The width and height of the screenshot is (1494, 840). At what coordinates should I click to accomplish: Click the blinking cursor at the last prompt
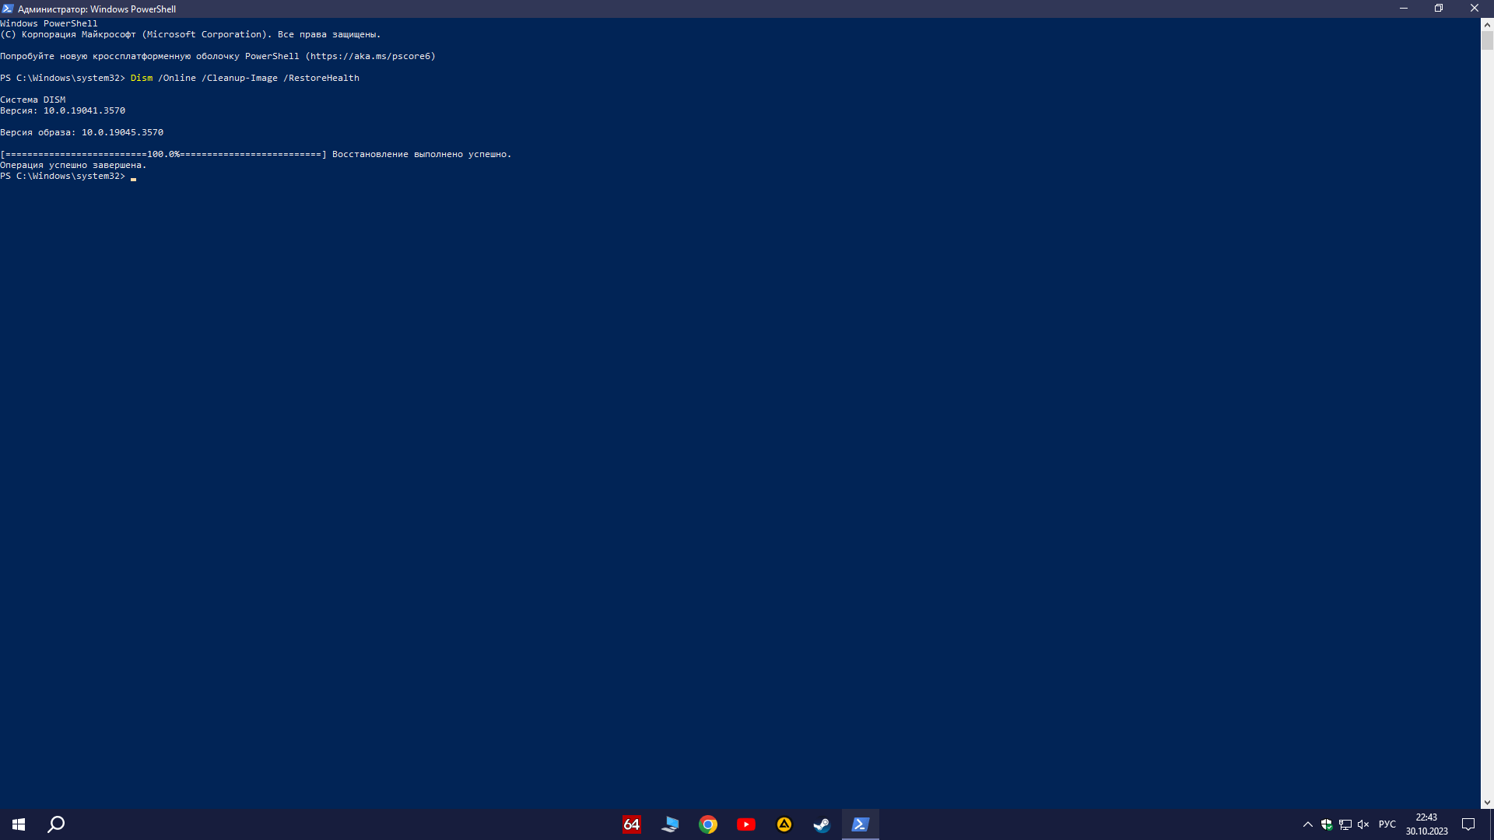pos(133,178)
